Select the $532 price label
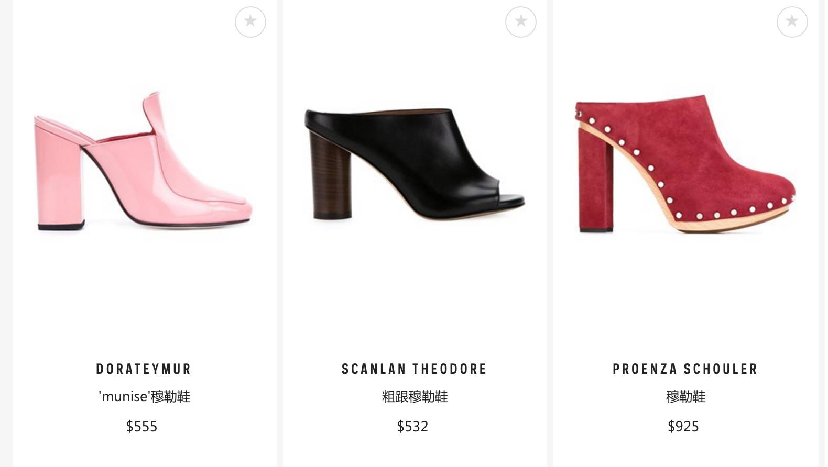The image size is (828, 467). pos(412,427)
